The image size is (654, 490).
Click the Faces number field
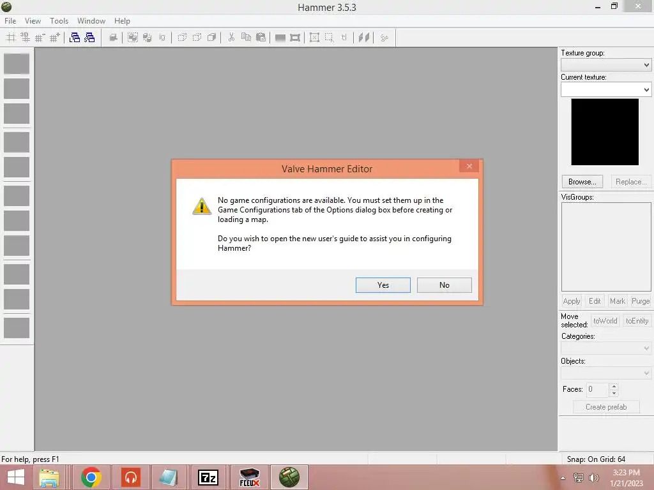(x=597, y=389)
